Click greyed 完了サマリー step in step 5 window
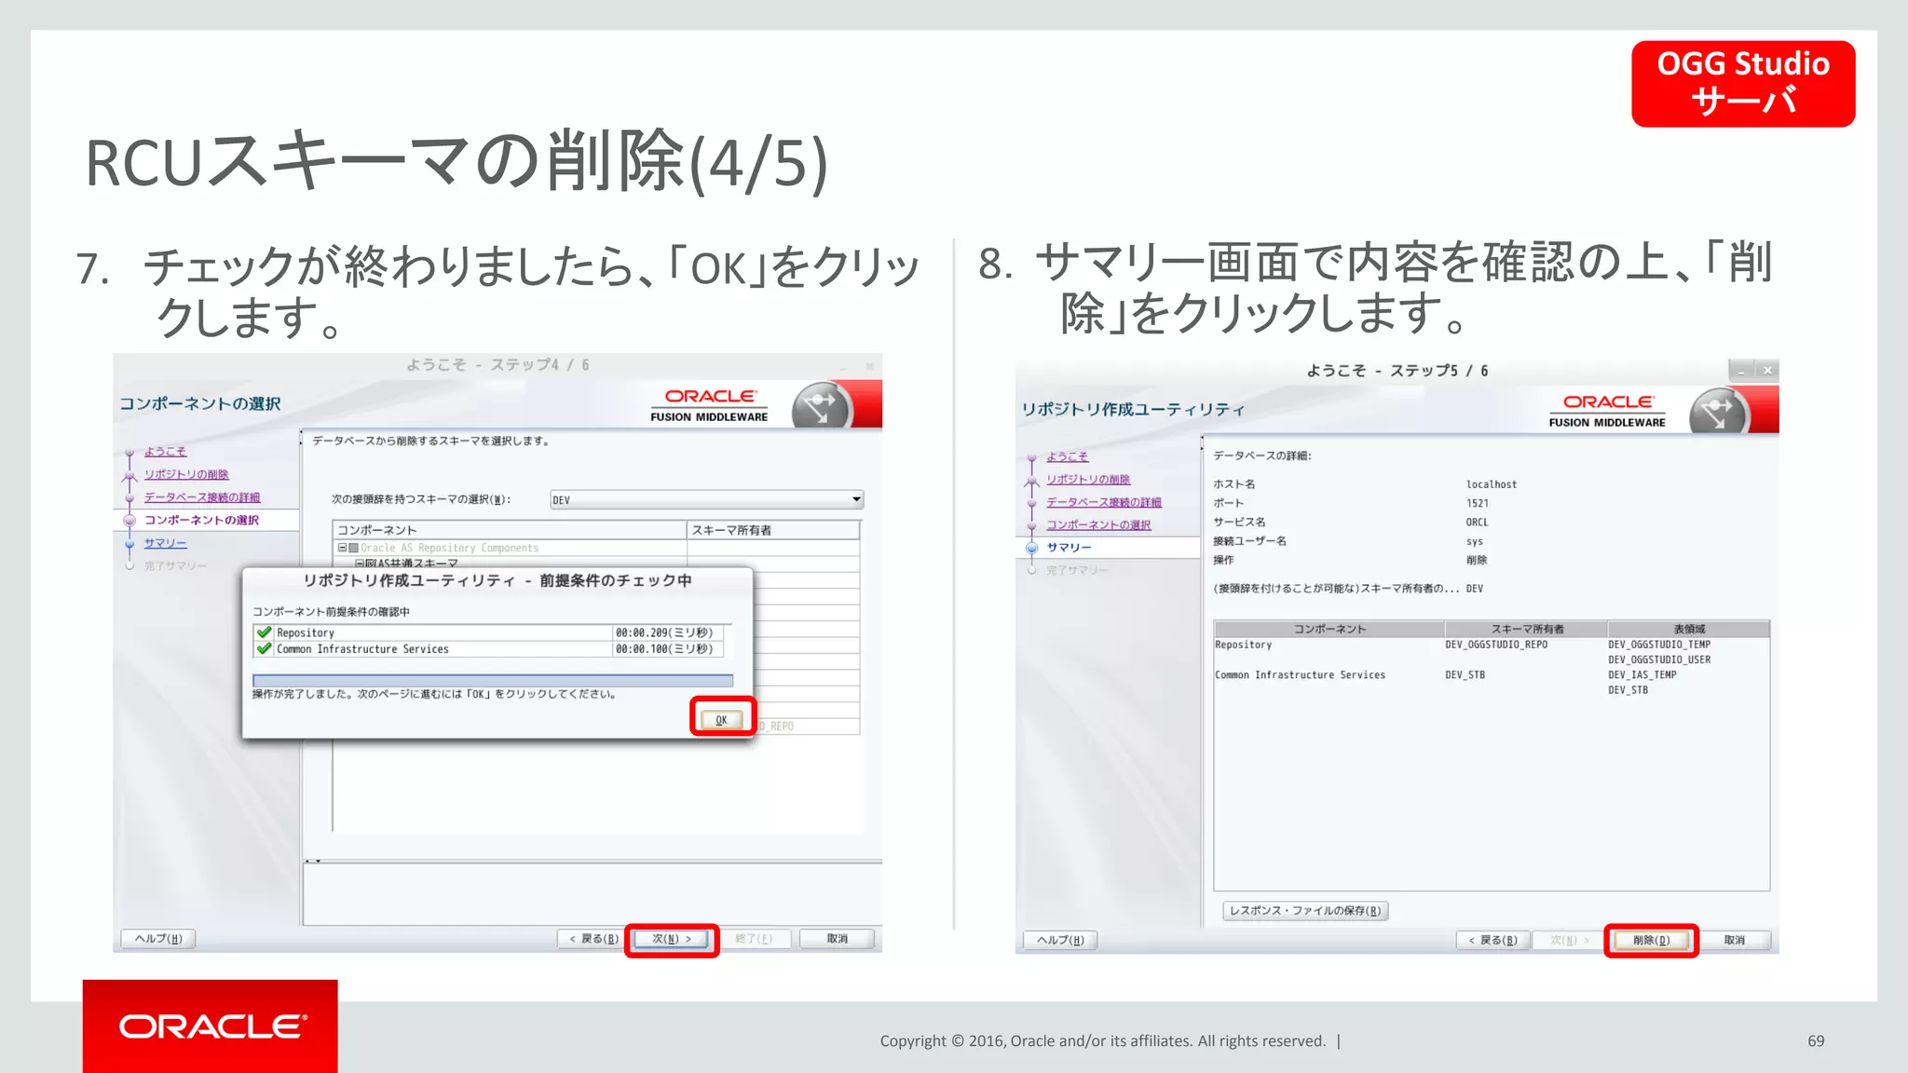The width and height of the screenshot is (1908, 1073). pyautogui.click(x=1077, y=570)
